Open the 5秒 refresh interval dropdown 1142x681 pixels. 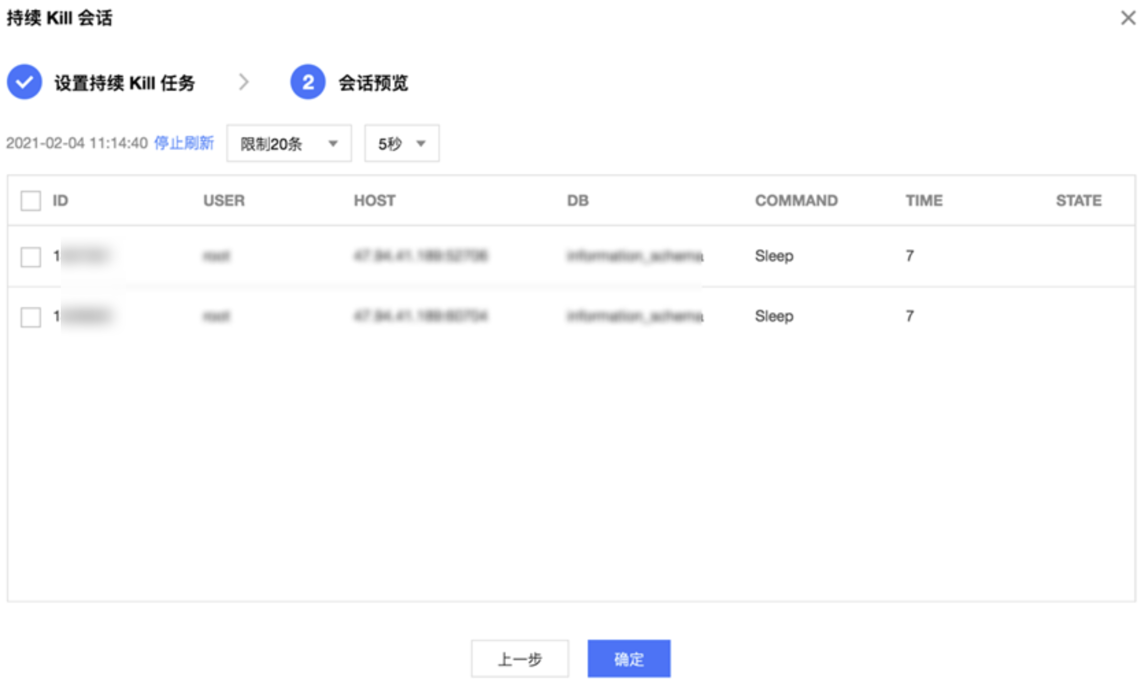402,143
